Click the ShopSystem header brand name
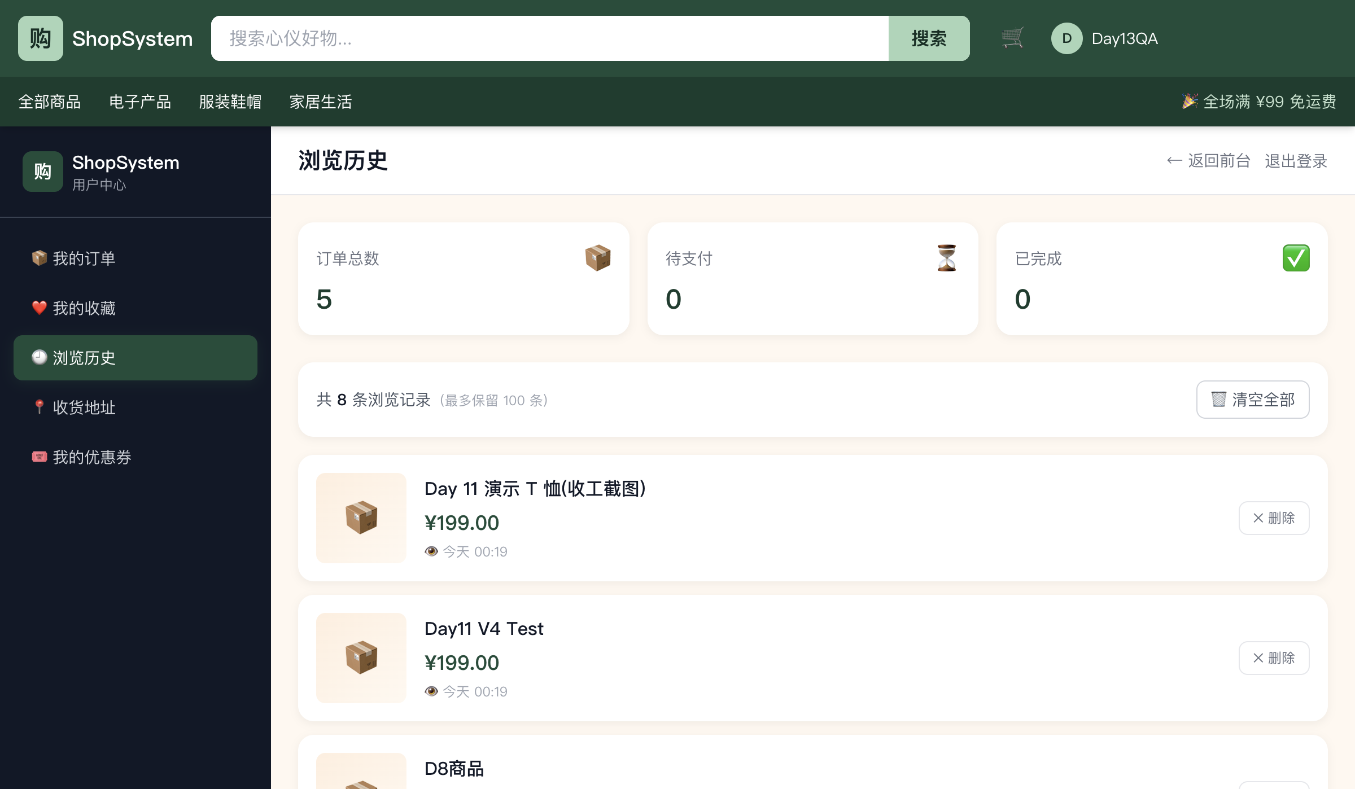The width and height of the screenshot is (1355, 789). 133,38
